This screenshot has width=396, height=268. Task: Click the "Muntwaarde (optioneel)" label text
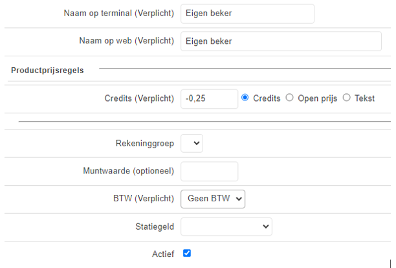129,171
